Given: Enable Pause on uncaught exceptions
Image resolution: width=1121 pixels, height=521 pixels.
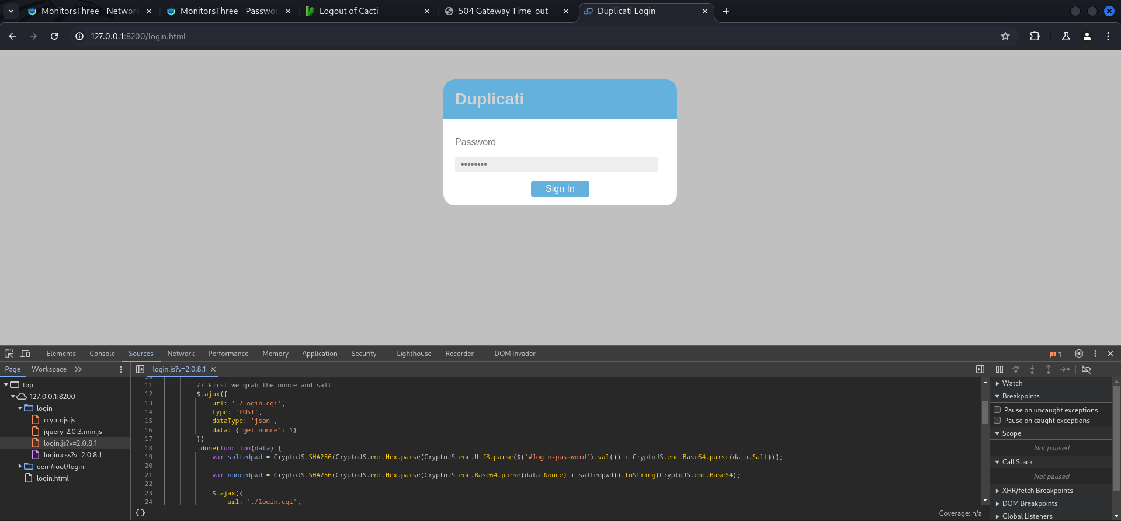Looking at the screenshot, I should (x=998, y=410).
